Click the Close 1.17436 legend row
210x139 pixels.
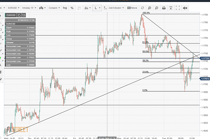pos(20,39)
